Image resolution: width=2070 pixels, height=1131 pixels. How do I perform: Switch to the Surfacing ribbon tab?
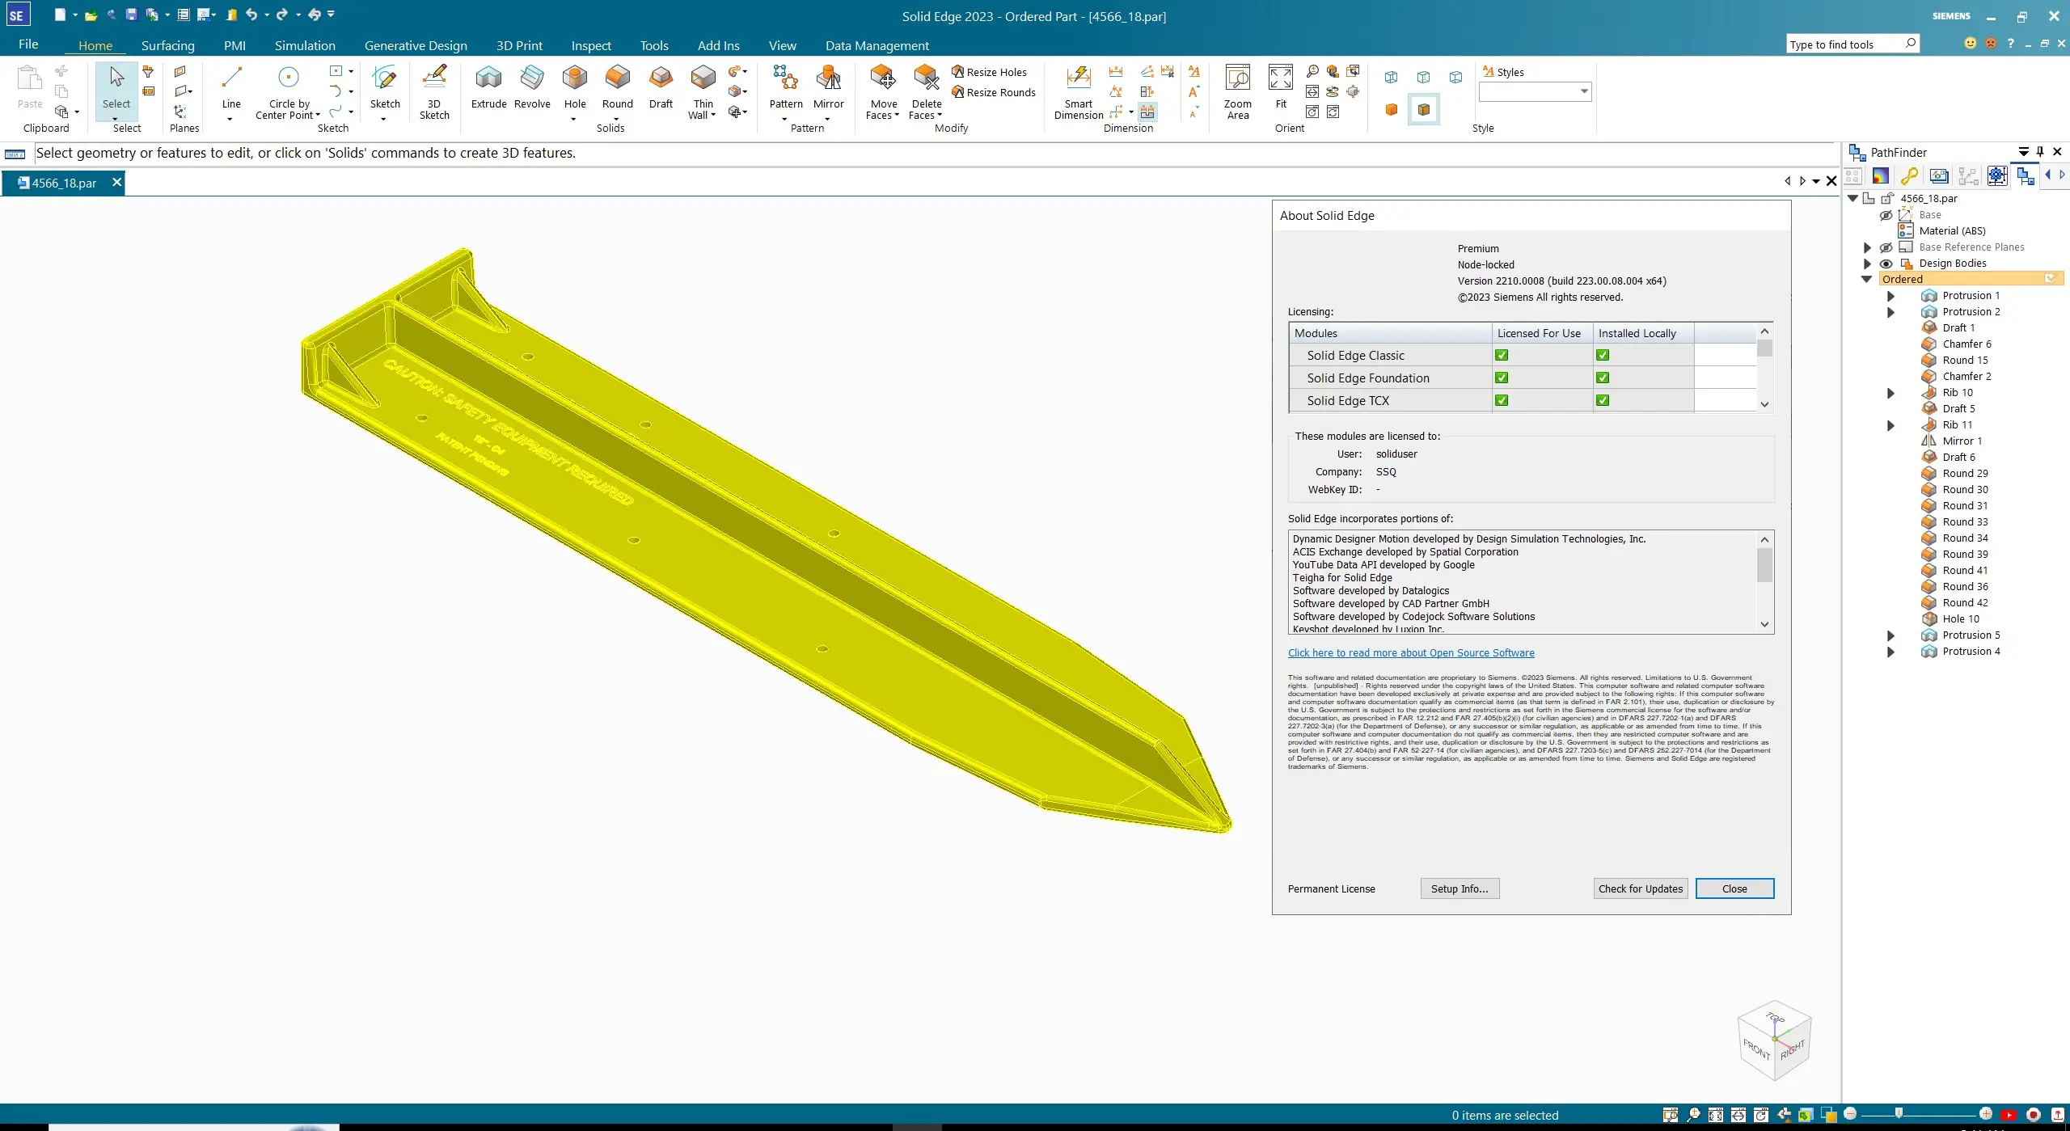[167, 45]
